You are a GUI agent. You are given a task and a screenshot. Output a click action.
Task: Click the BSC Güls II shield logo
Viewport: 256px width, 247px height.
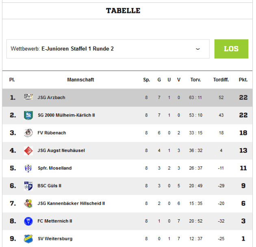click(x=28, y=186)
